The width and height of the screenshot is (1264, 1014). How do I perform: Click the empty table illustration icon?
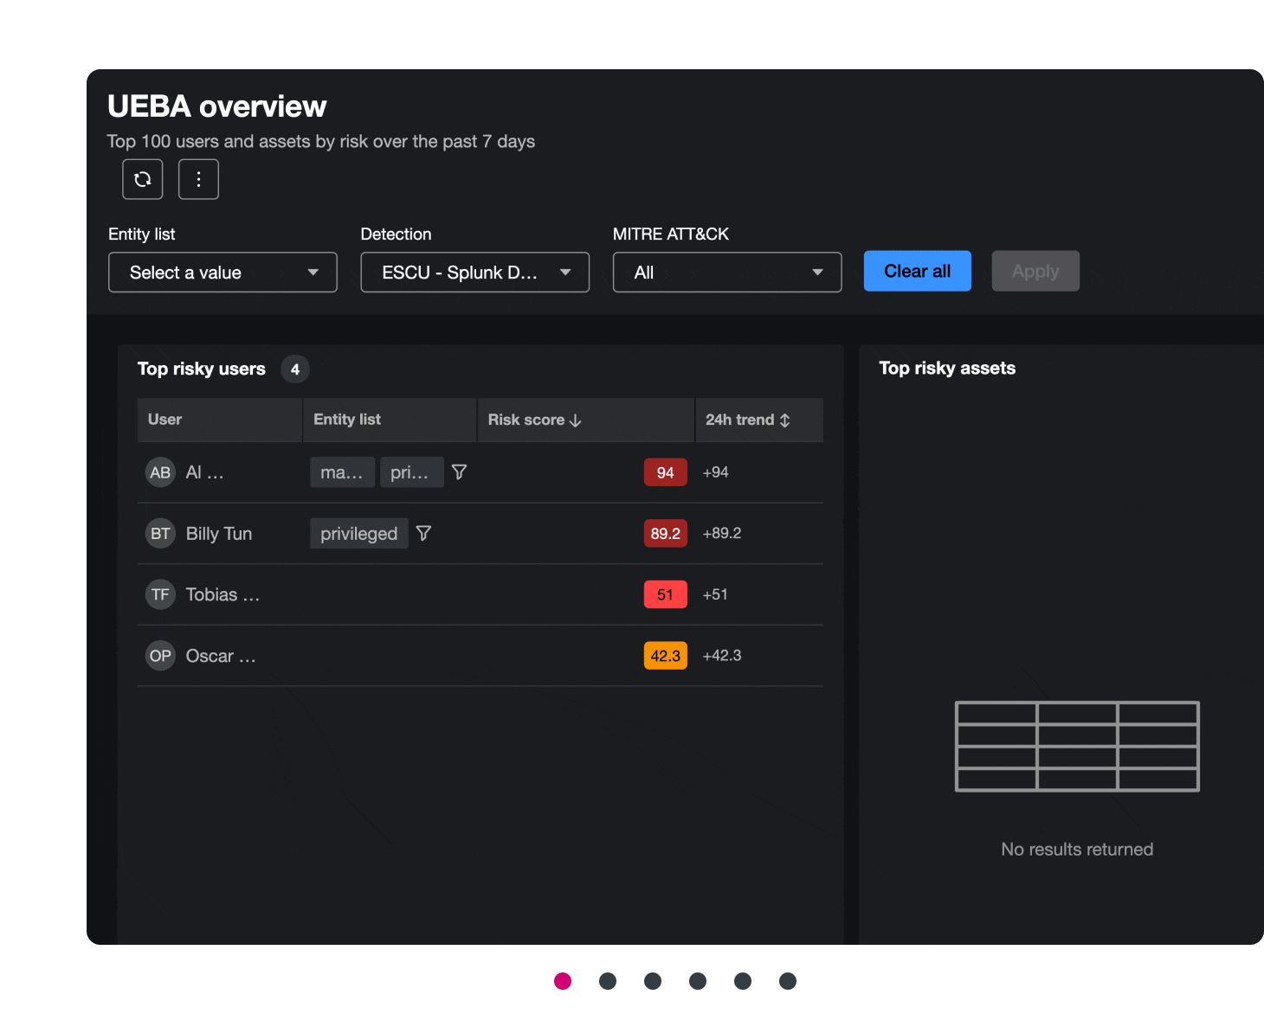[x=1076, y=747]
